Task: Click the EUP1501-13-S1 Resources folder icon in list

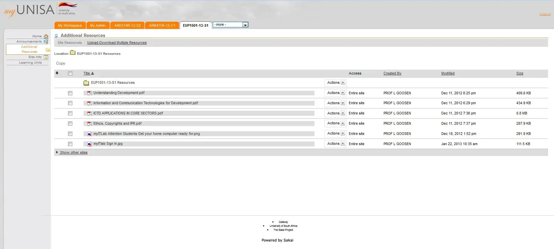Action: click(x=86, y=83)
